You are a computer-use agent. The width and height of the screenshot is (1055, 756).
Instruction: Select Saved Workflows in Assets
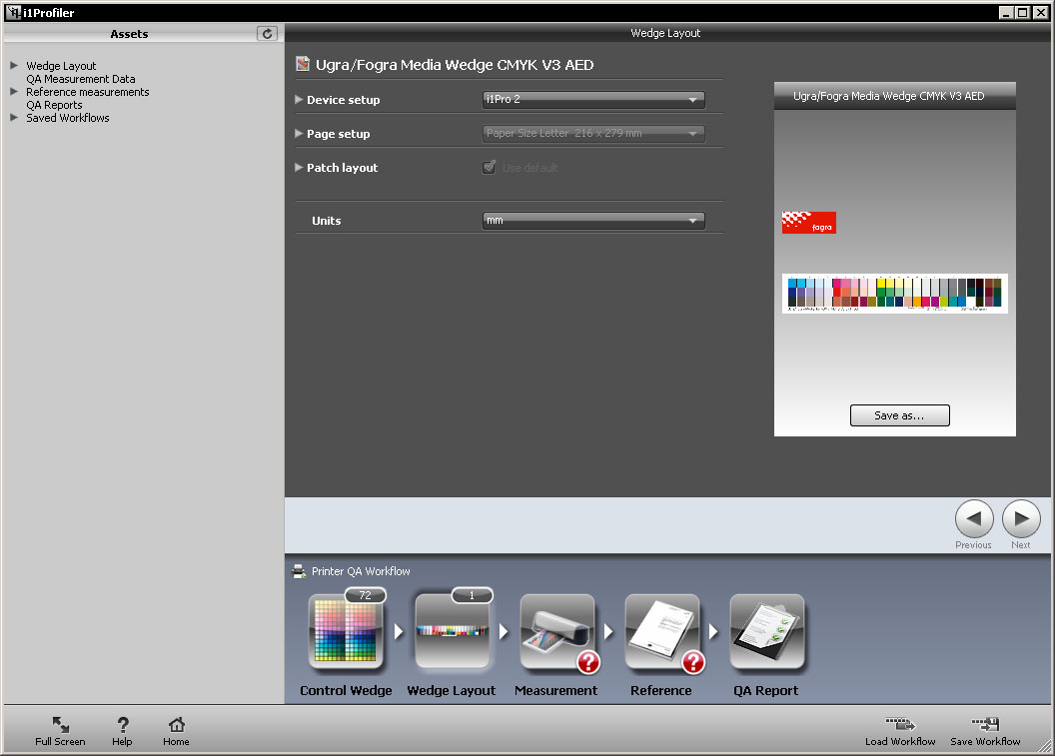point(68,118)
